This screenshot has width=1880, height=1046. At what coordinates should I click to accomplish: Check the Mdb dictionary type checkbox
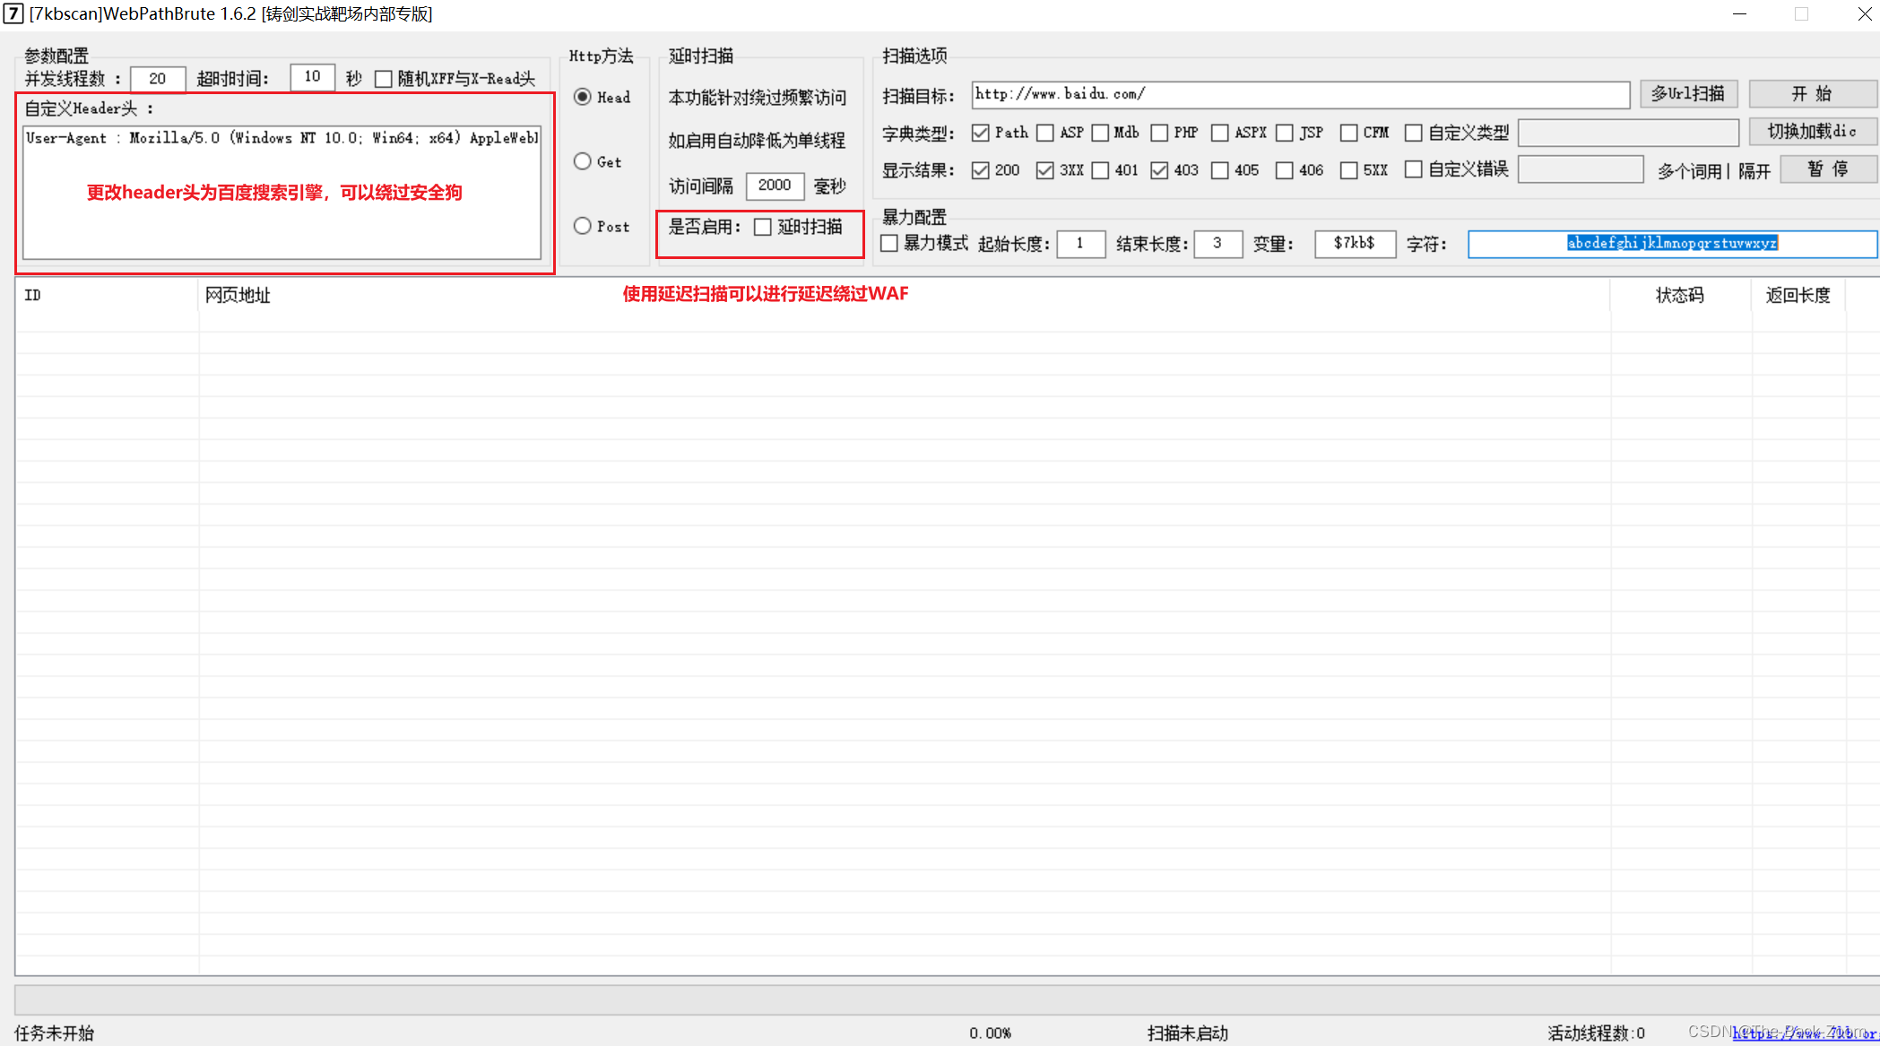[1101, 133]
